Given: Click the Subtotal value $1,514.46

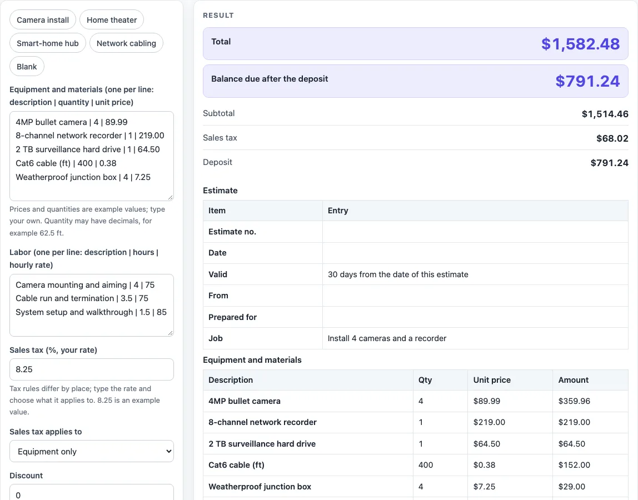Looking at the screenshot, I should 605,114.
